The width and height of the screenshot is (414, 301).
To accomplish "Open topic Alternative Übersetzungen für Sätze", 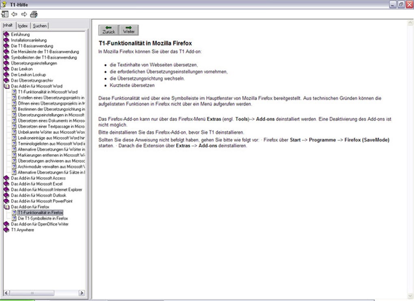I will [x=52, y=172].
